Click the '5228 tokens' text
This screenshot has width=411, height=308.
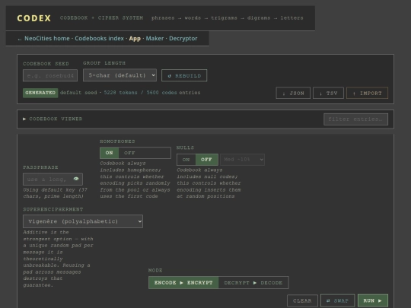click(120, 93)
